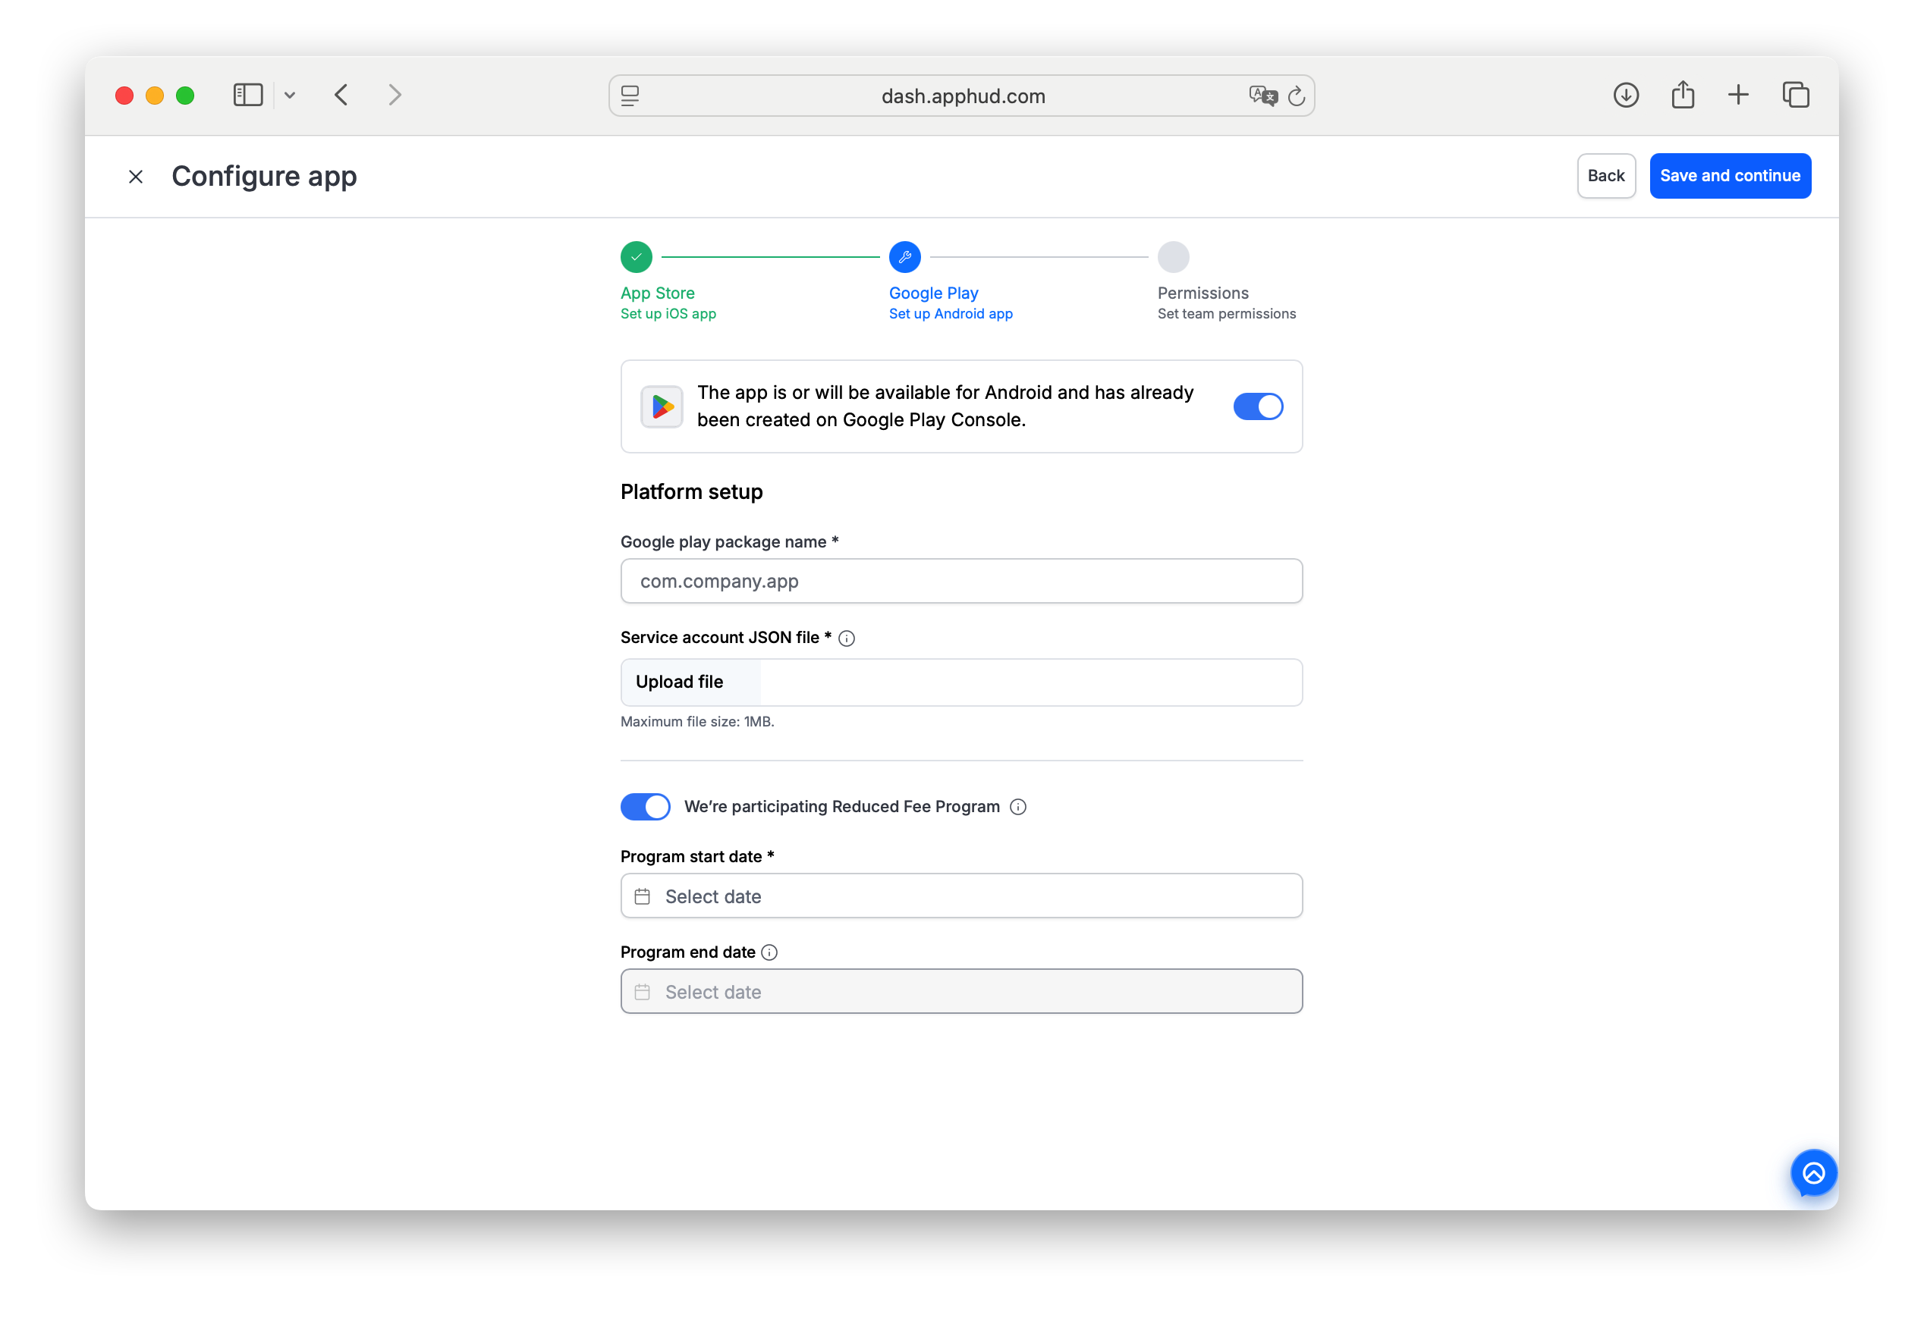Click the Set up iOS app subtitle
The width and height of the screenshot is (1924, 1324).
pos(668,315)
